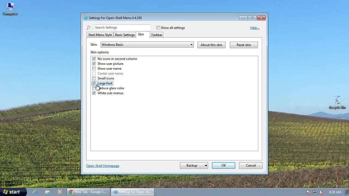The width and height of the screenshot is (349, 196).
Task: Close the Open-Shell settings window
Action: (261, 18)
